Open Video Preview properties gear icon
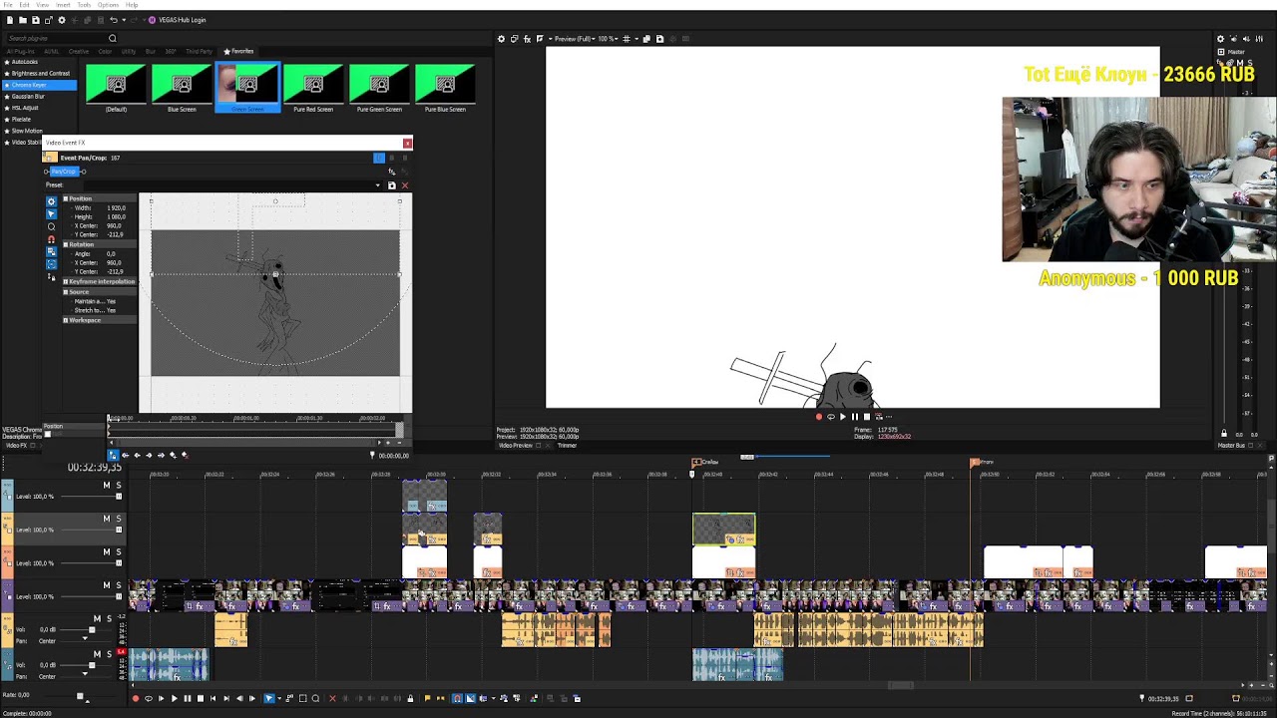The width and height of the screenshot is (1277, 718). coord(502,39)
